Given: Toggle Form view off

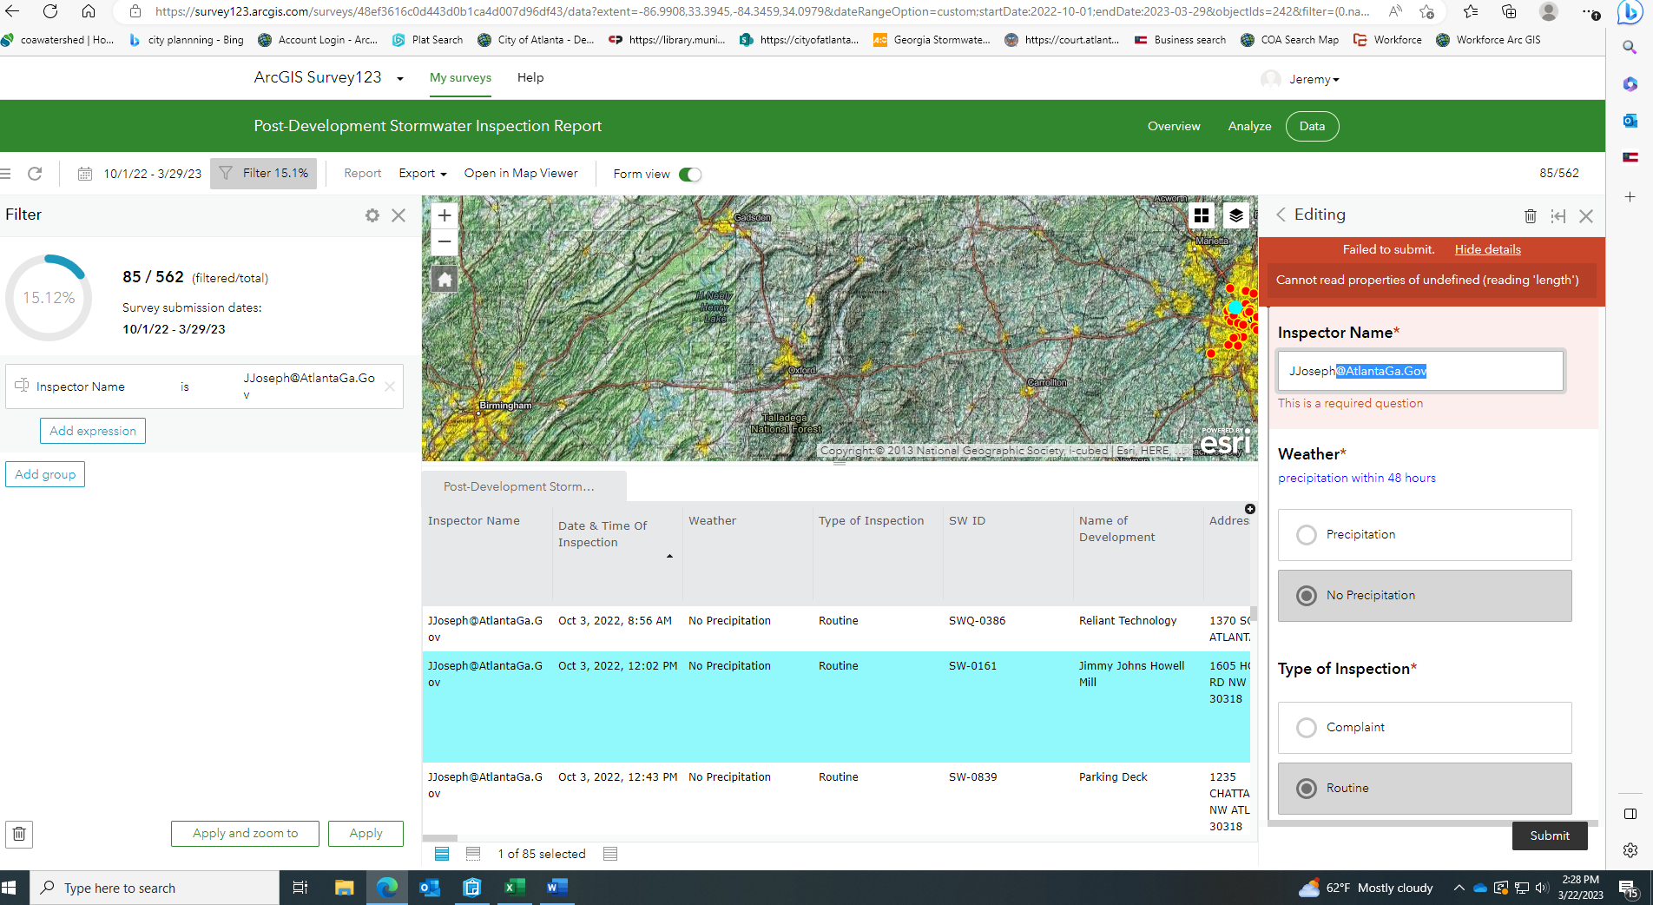Looking at the screenshot, I should point(688,174).
